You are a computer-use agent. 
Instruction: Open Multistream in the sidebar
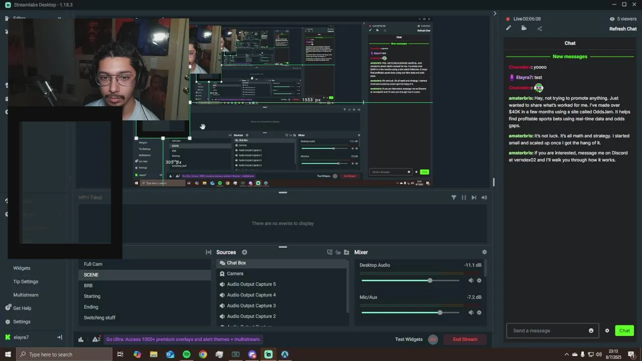(x=26, y=295)
